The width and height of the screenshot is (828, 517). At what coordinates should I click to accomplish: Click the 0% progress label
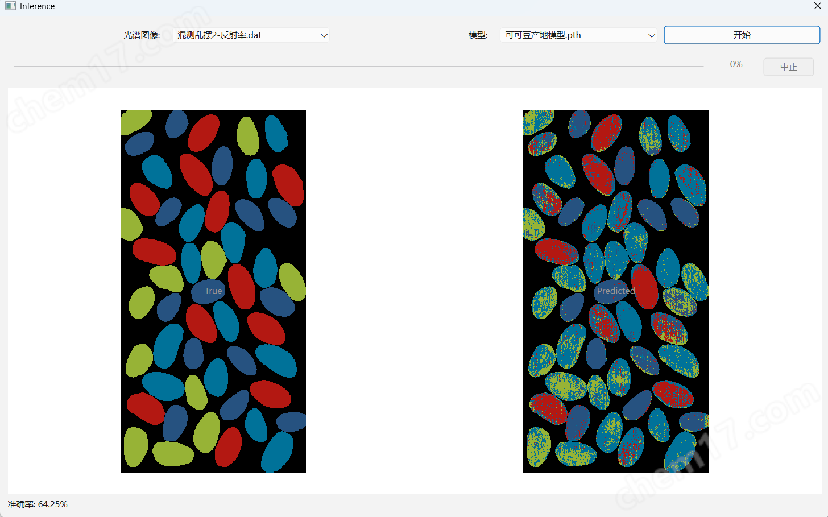736,64
